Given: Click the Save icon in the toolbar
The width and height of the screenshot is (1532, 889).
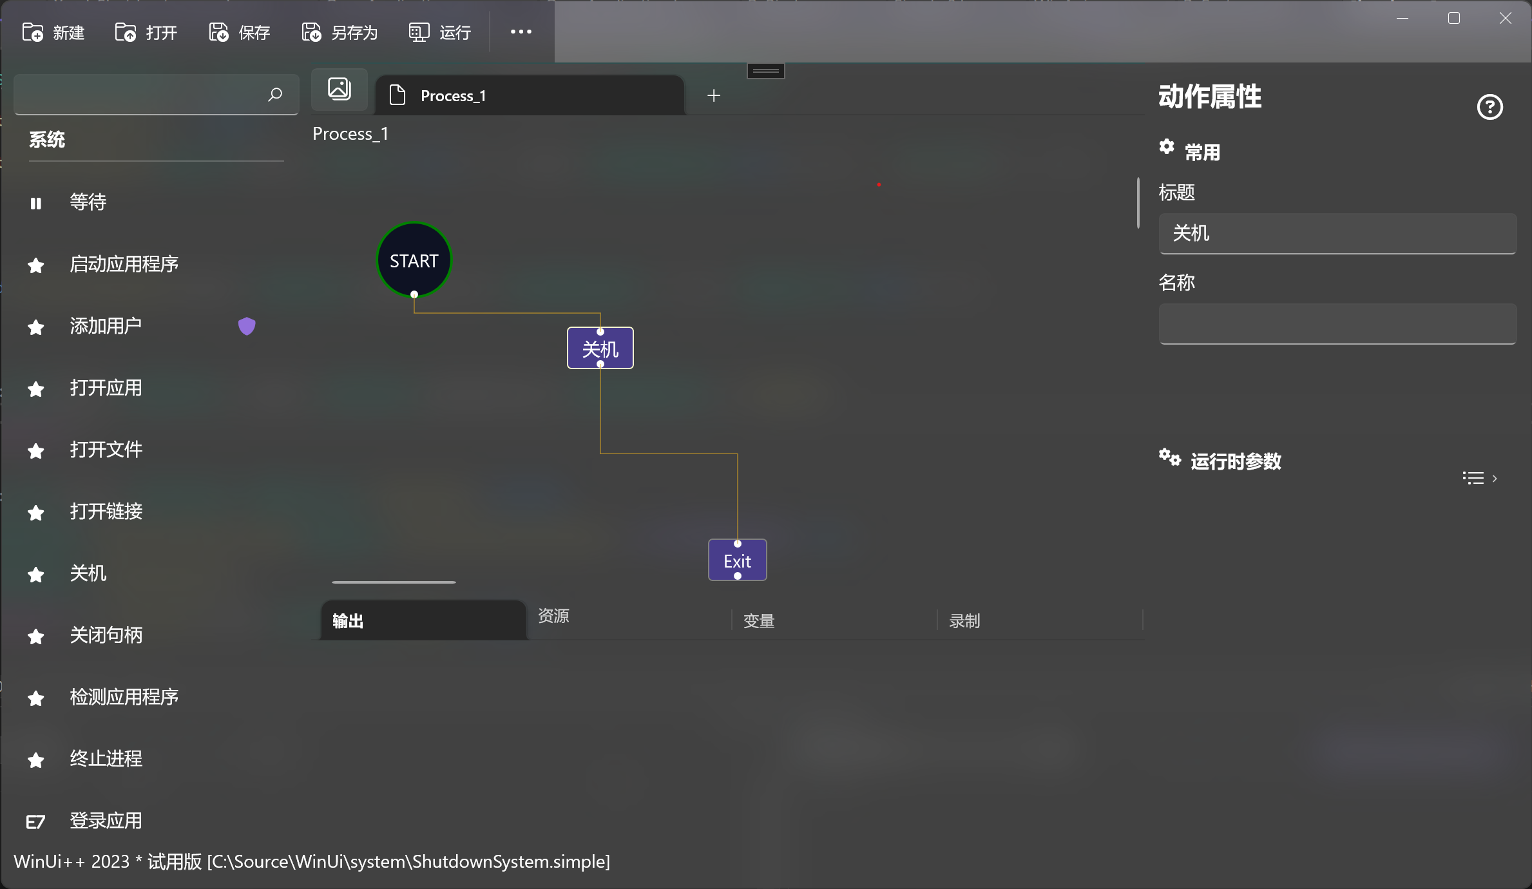Looking at the screenshot, I should click(x=218, y=32).
